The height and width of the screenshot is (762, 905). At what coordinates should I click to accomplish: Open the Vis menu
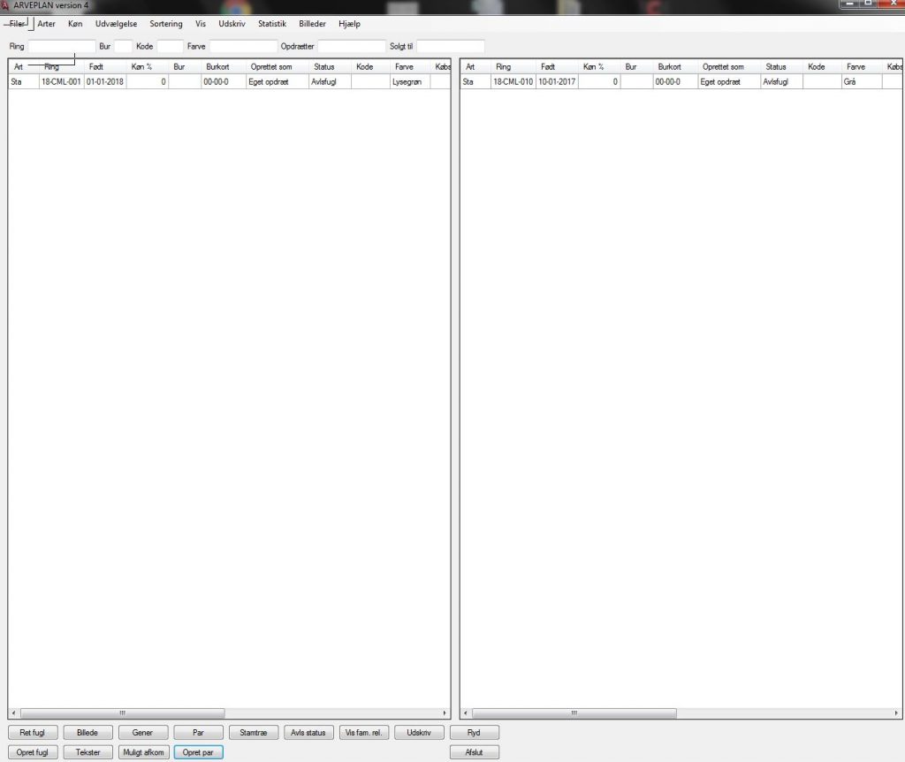[x=201, y=24]
